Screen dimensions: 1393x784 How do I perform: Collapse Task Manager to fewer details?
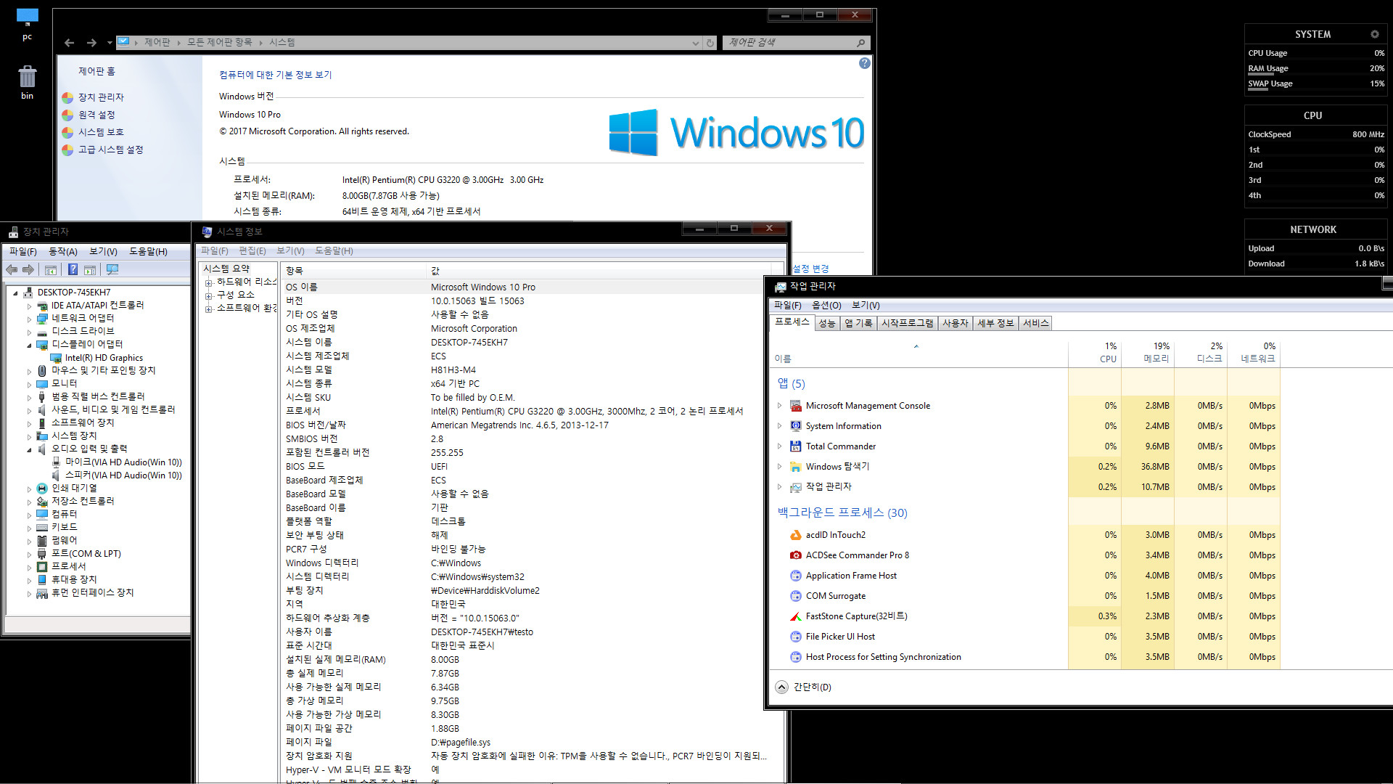tap(804, 687)
